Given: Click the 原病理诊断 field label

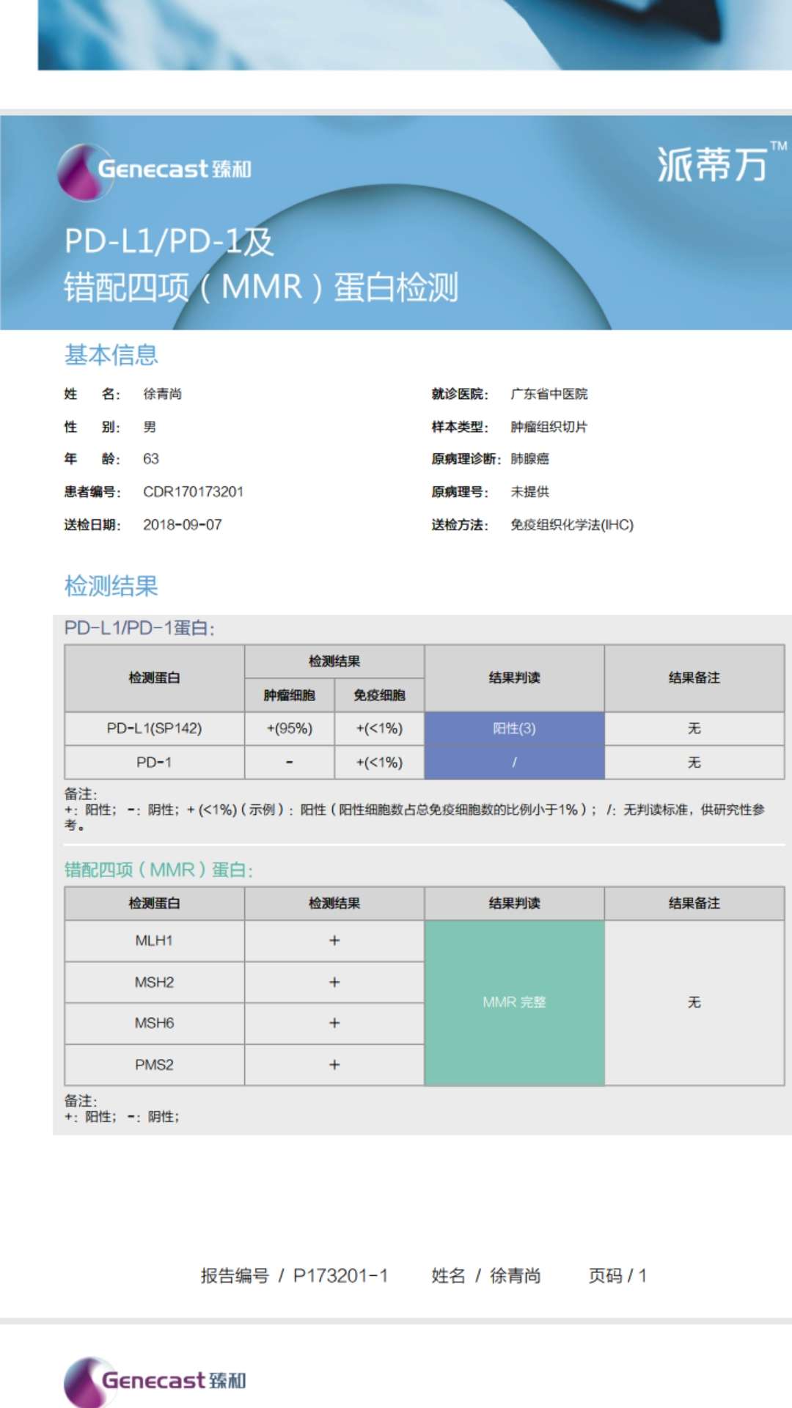Looking at the screenshot, I should (466, 459).
